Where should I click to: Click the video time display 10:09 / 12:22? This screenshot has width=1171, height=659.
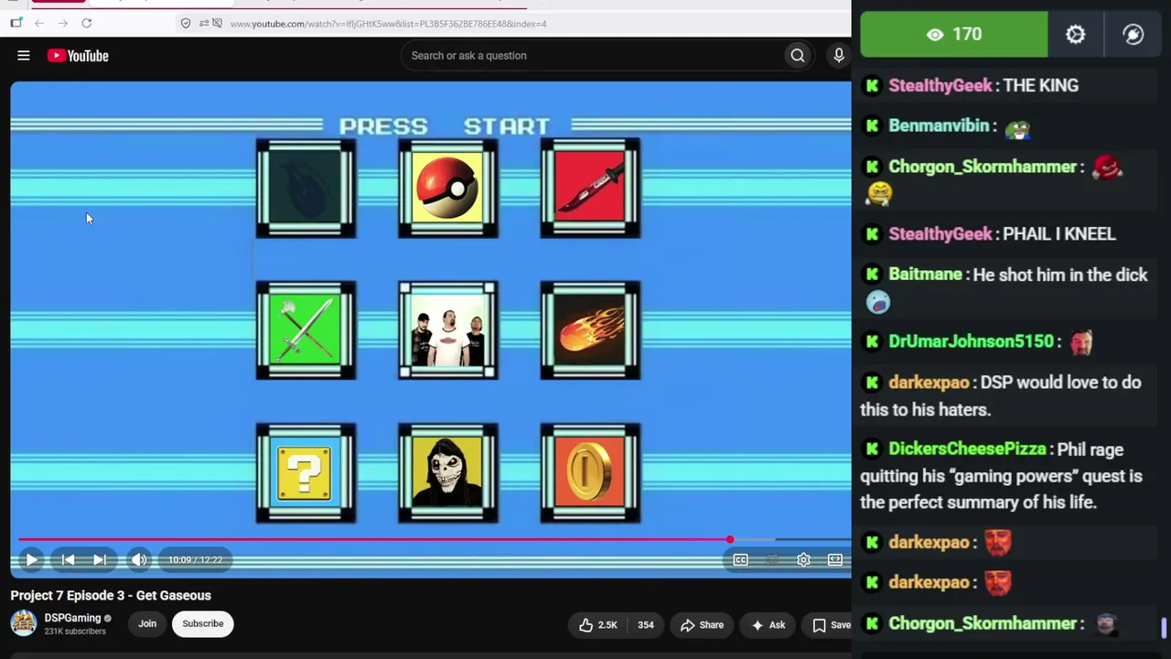click(x=195, y=559)
